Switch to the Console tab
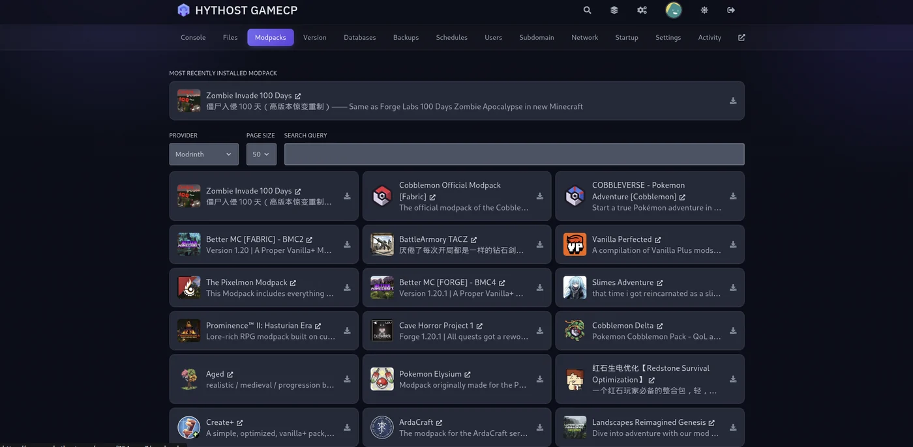The image size is (913, 447). click(193, 38)
